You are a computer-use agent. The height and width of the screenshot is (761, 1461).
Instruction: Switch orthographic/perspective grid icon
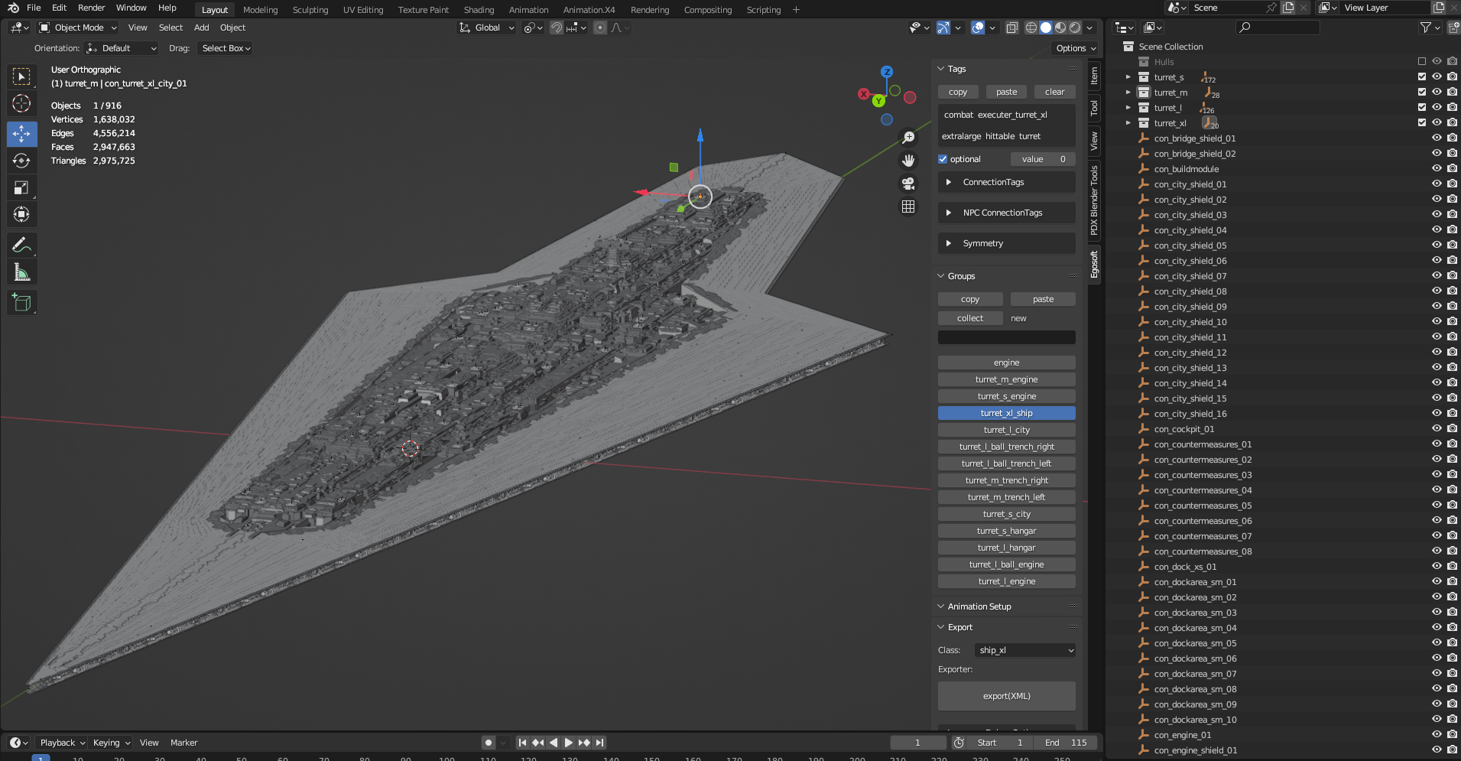pyautogui.click(x=908, y=207)
